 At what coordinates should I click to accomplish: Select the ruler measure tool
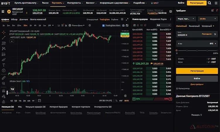[x=4, y=78]
